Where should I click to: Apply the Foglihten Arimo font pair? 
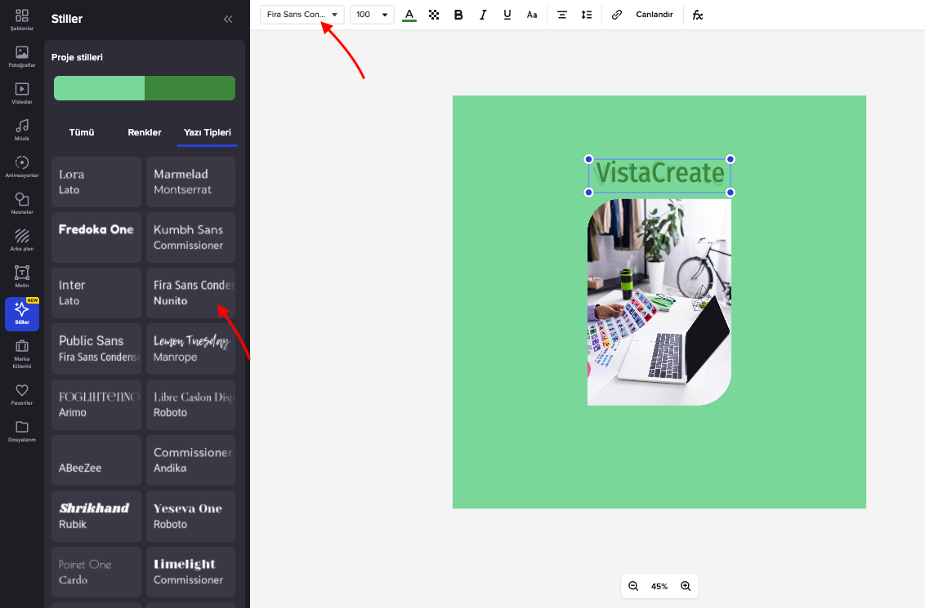(x=96, y=405)
